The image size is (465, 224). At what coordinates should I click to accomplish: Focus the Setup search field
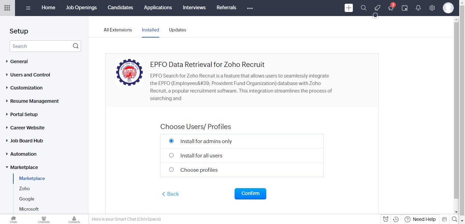point(45,46)
